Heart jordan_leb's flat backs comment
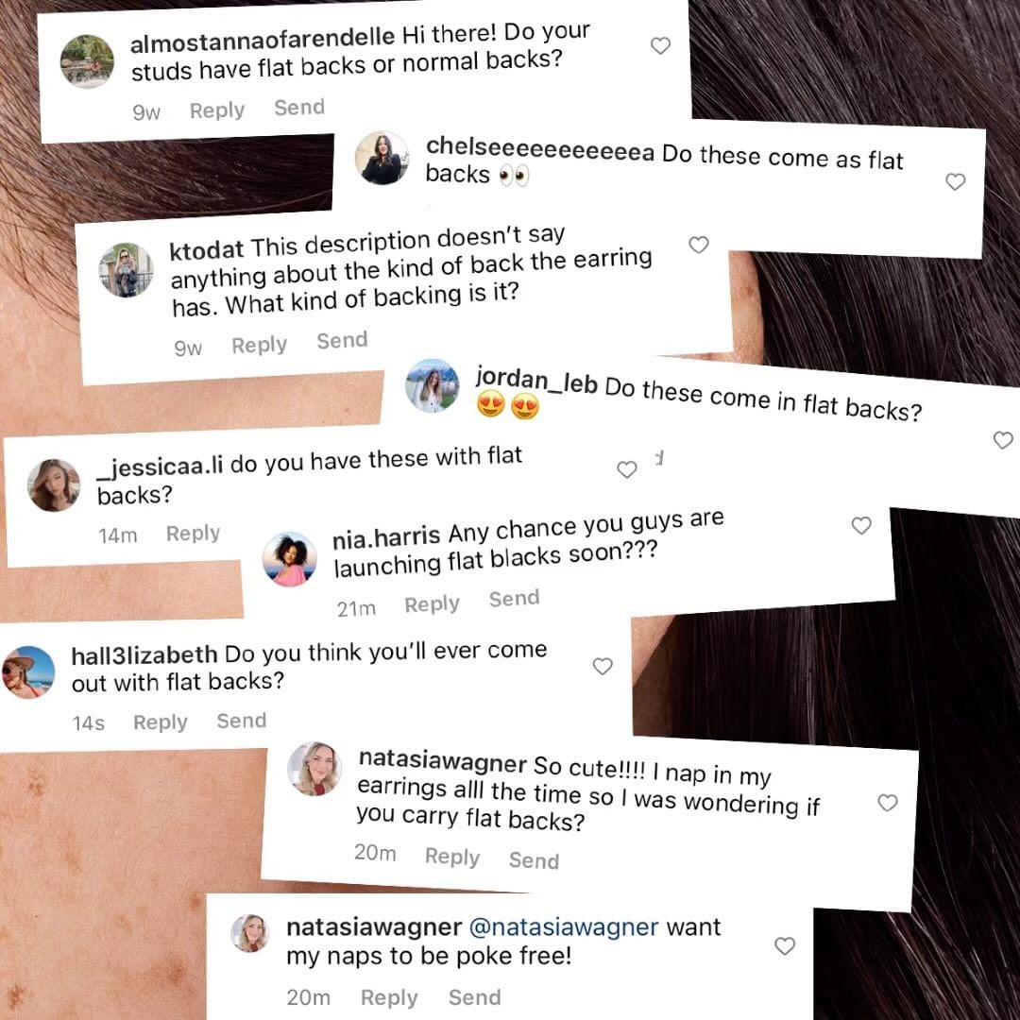1020x1020 pixels. (1003, 440)
